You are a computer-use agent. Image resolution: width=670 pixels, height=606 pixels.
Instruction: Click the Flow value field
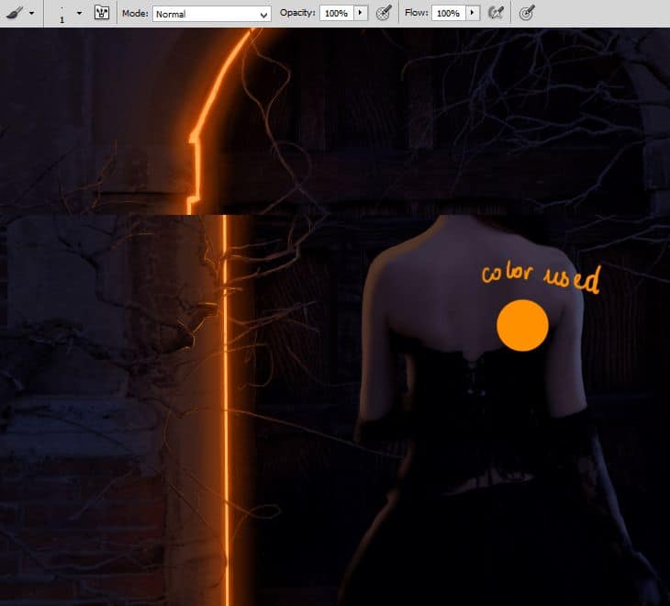pyautogui.click(x=448, y=13)
